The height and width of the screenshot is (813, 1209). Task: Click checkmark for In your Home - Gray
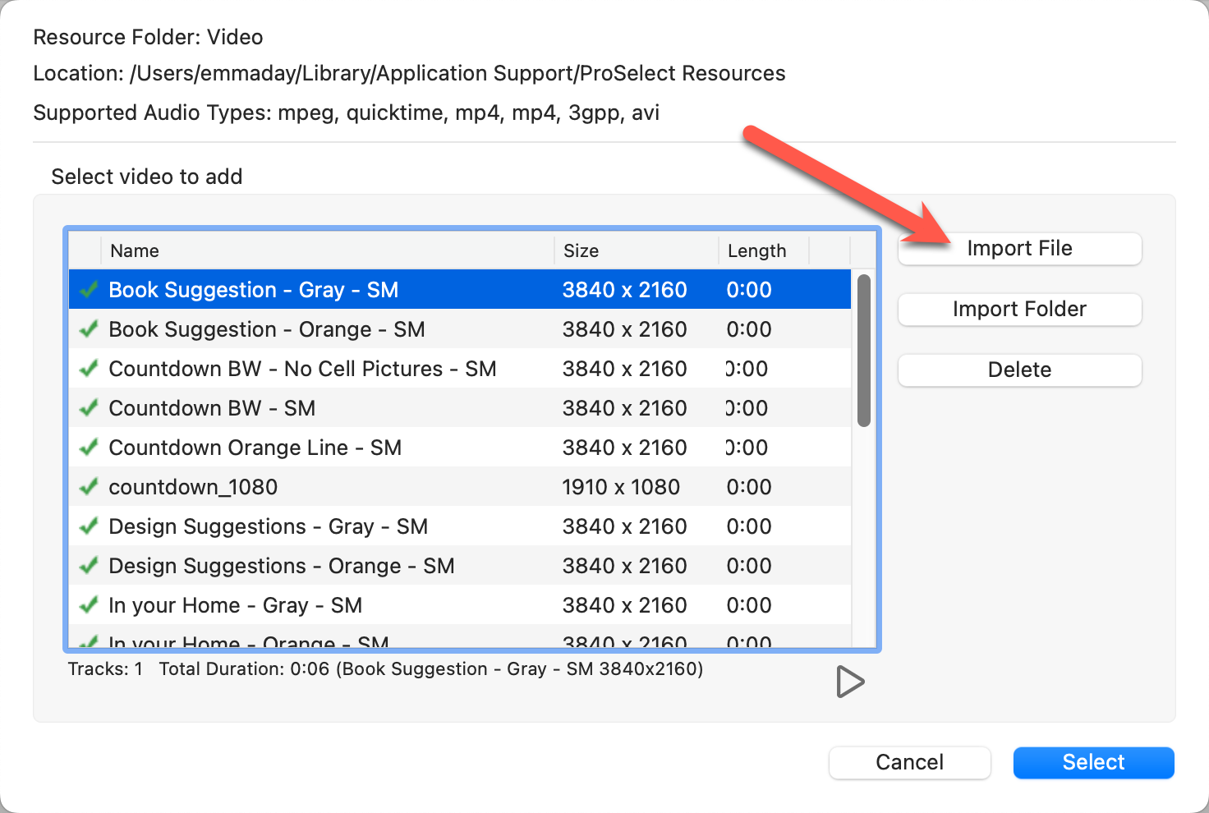(x=89, y=605)
